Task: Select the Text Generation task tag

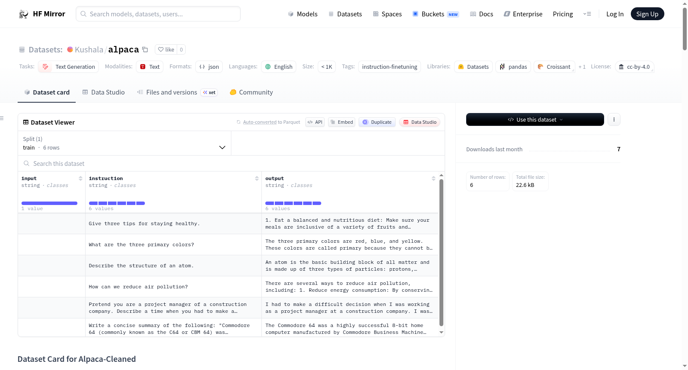Action: (x=68, y=67)
